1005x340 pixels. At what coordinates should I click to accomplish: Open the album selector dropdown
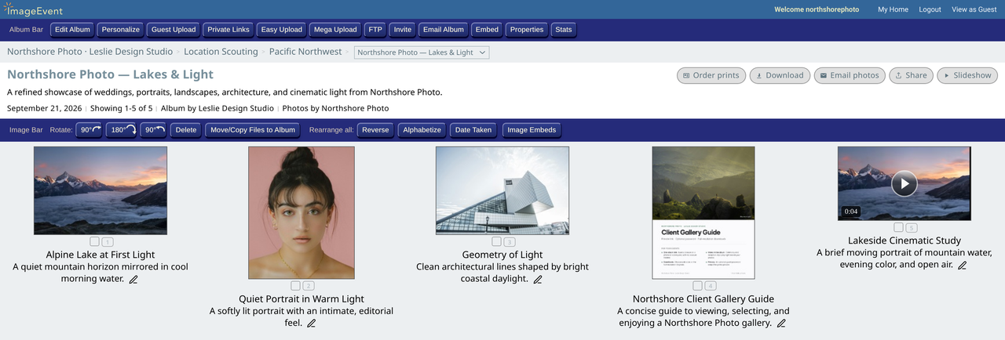422,52
